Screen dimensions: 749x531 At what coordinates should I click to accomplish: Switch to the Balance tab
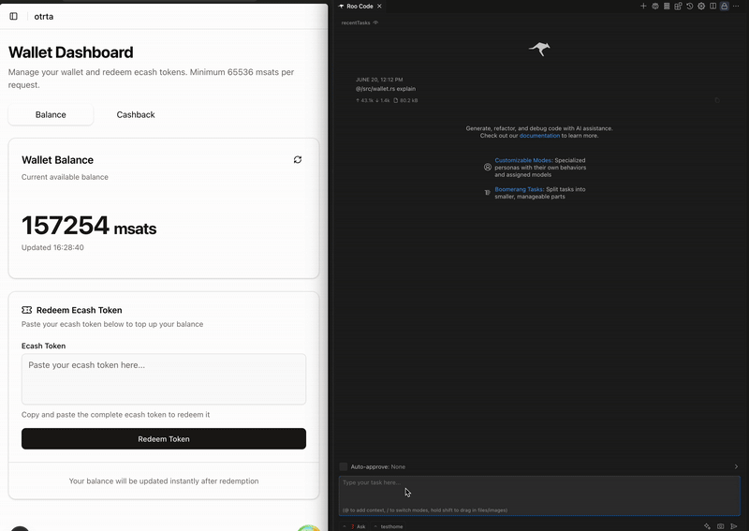click(x=51, y=114)
